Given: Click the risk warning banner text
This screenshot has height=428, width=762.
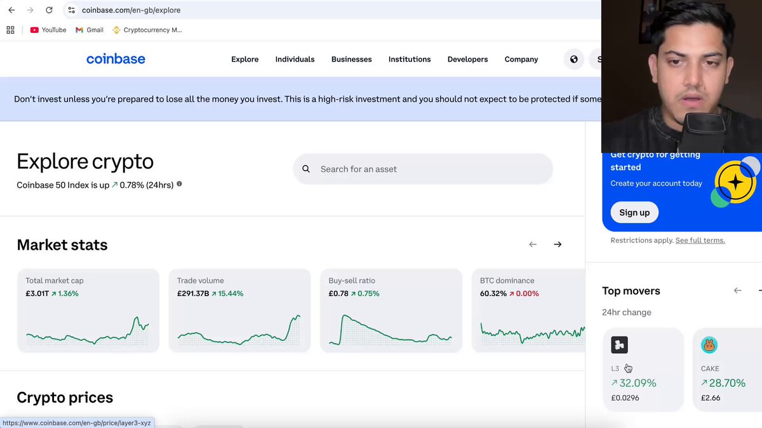Looking at the screenshot, I should pyautogui.click(x=307, y=99).
